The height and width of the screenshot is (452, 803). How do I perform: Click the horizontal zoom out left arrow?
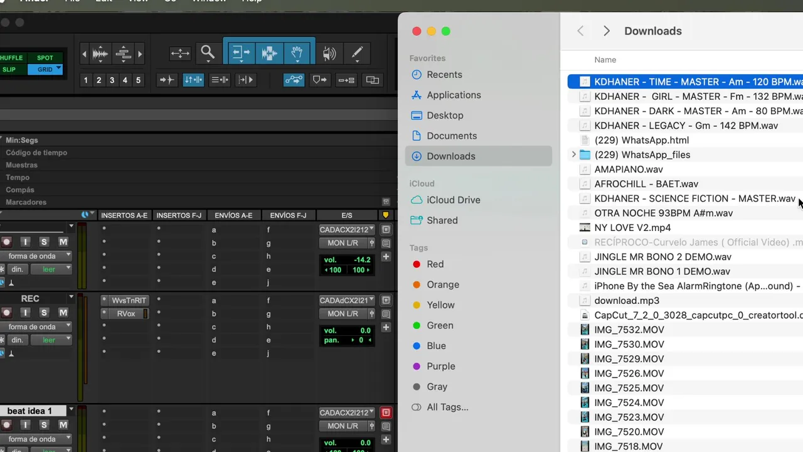(x=85, y=55)
